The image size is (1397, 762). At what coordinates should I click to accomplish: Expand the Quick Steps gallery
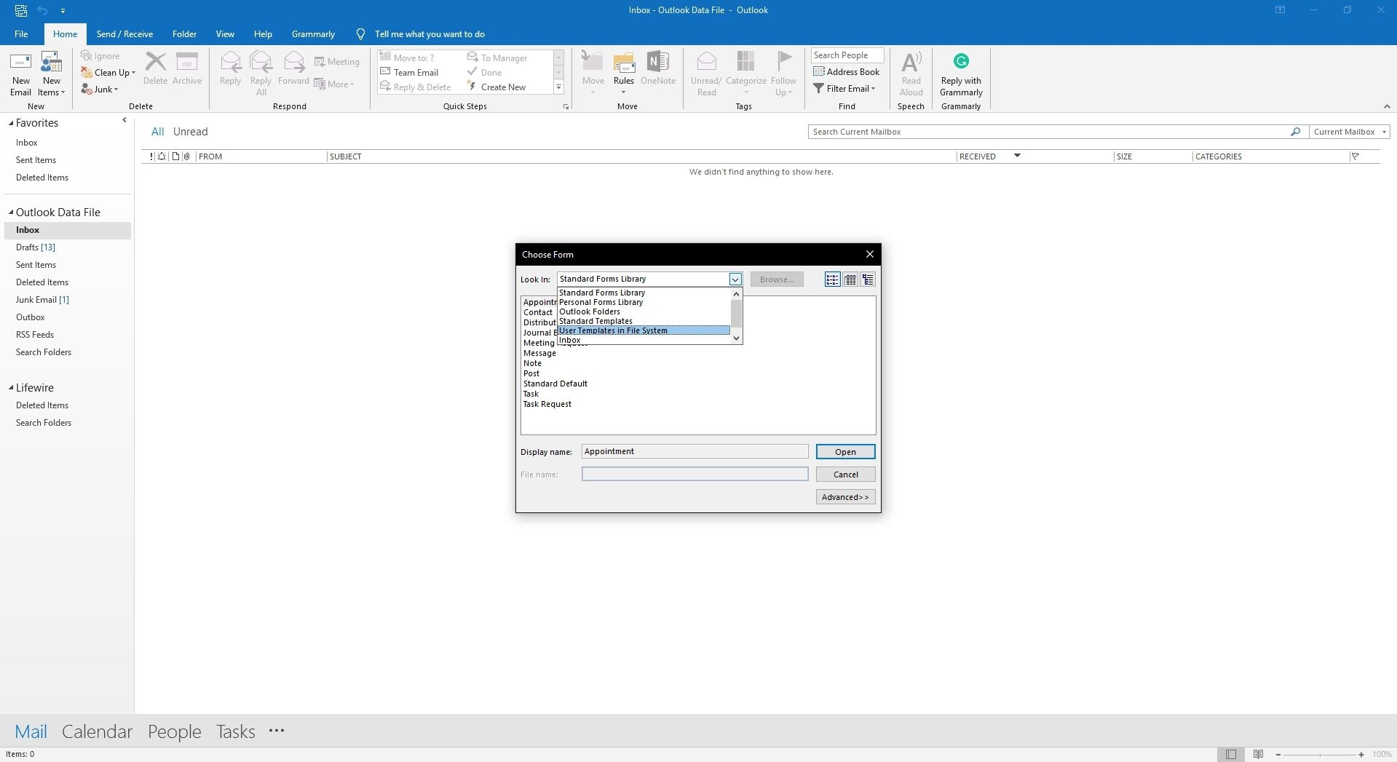(x=559, y=87)
